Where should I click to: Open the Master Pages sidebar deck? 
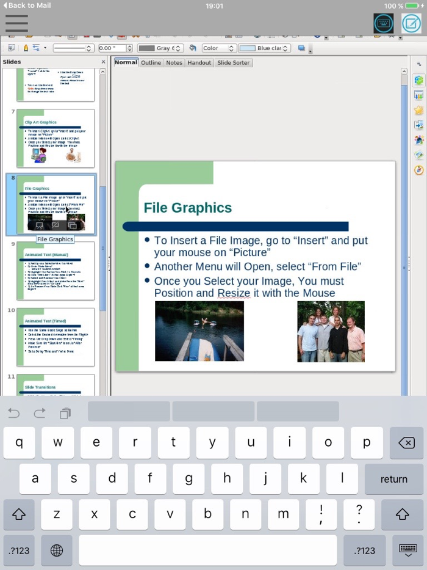point(418,95)
